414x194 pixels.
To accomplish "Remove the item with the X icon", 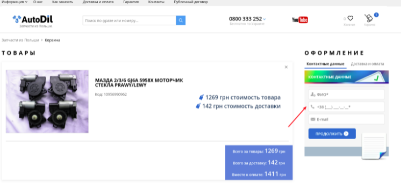I will (286, 67).
